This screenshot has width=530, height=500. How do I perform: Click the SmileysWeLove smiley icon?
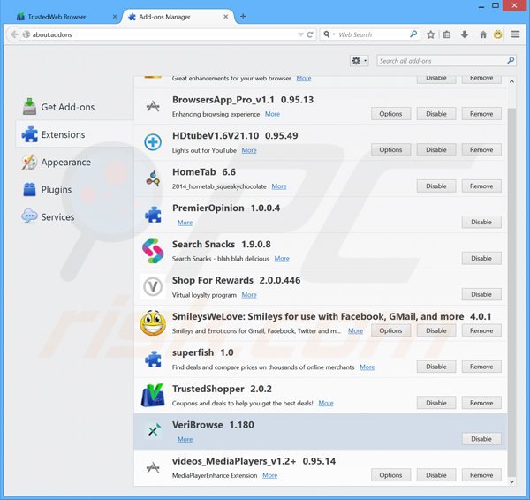(x=153, y=322)
